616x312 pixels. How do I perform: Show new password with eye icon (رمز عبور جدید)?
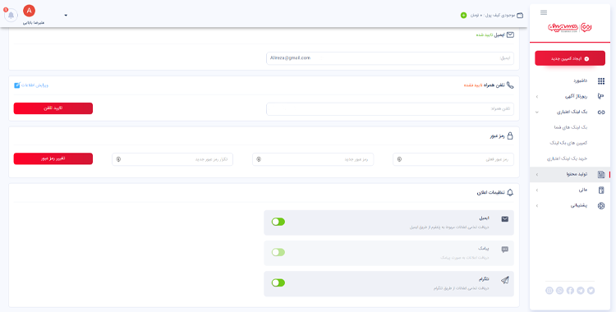click(x=259, y=159)
